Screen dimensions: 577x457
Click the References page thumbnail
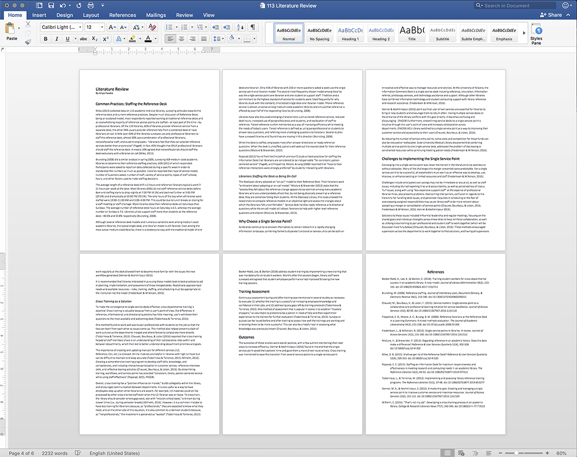(x=435, y=344)
